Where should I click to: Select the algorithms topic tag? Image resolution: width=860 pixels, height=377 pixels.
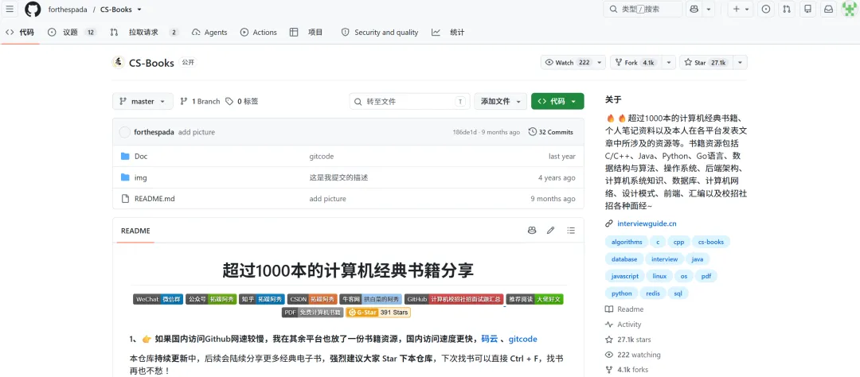pyautogui.click(x=627, y=242)
